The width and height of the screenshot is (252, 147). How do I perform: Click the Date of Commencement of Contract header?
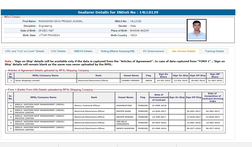pyautogui.click(x=159, y=97)
